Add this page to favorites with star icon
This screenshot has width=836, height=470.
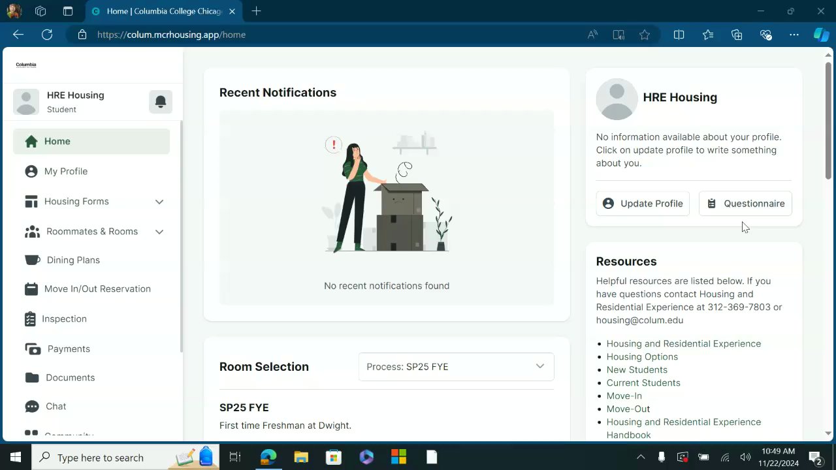coord(645,35)
